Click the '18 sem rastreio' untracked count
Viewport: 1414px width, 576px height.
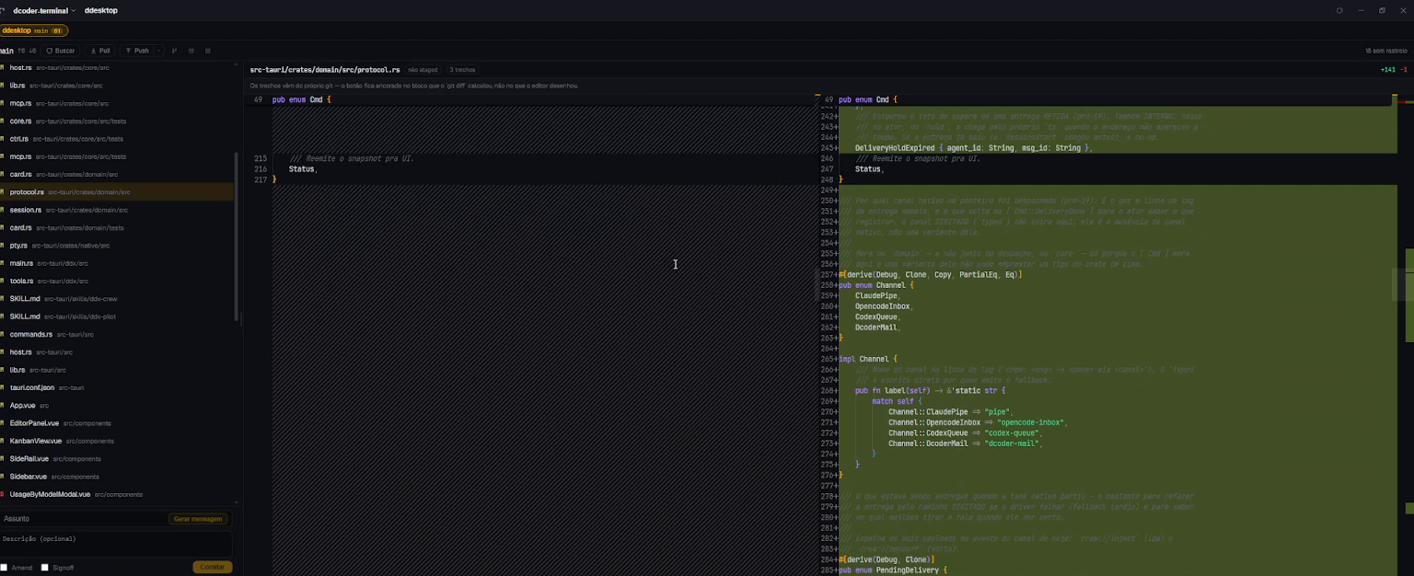pyautogui.click(x=1387, y=51)
